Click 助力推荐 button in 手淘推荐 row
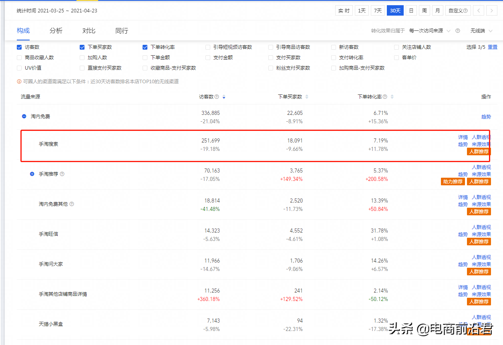This screenshot has height=345, width=503. (x=453, y=182)
